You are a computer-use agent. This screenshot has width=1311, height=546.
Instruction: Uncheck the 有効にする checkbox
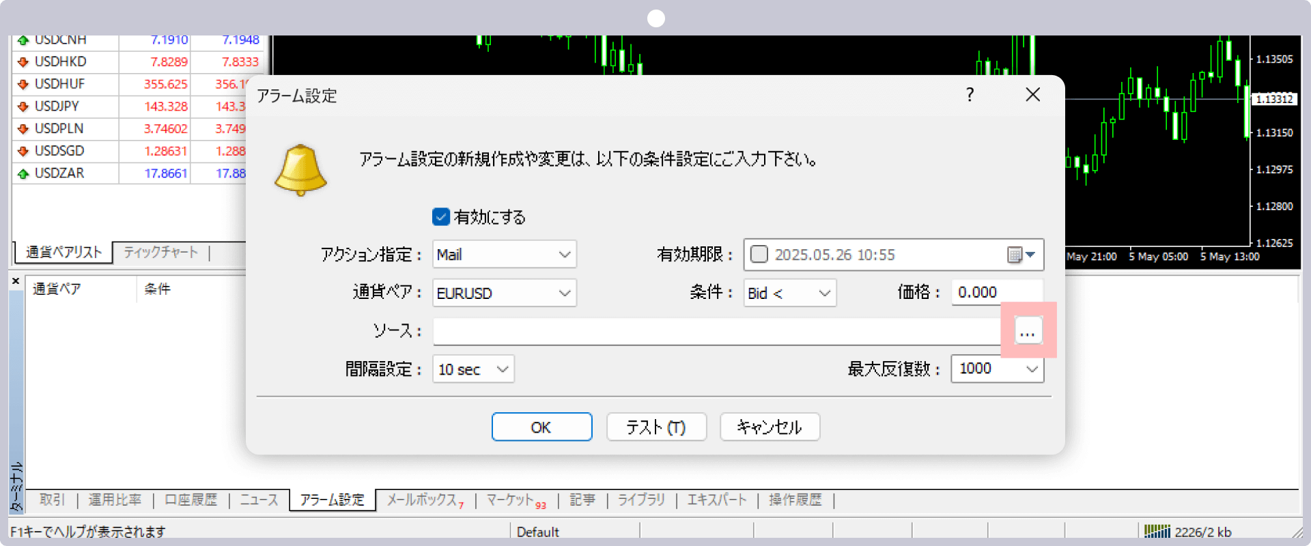441,217
